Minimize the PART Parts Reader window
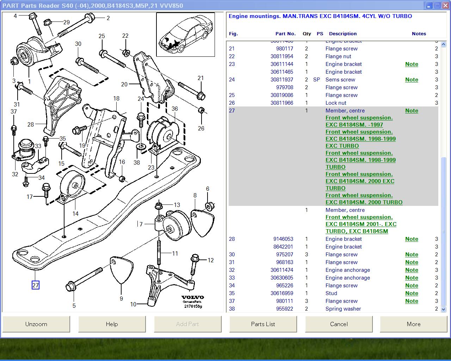451x361 pixels. tap(429, 6)
